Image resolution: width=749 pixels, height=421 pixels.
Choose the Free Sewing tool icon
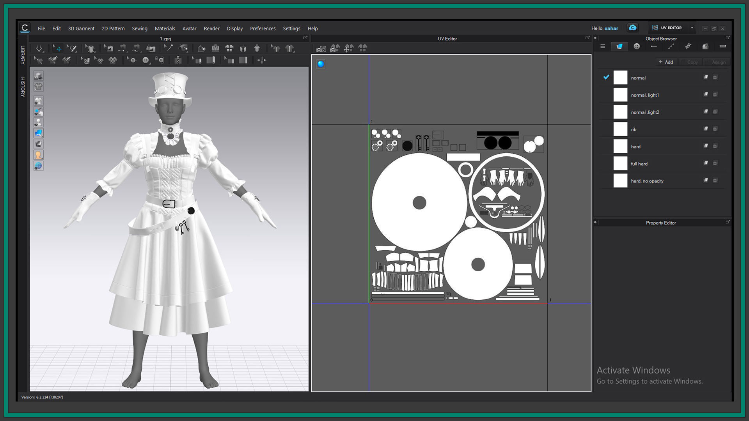(137, 48)
